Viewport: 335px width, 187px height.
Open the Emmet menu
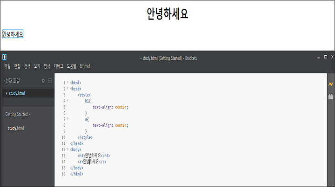pos(85,66)
